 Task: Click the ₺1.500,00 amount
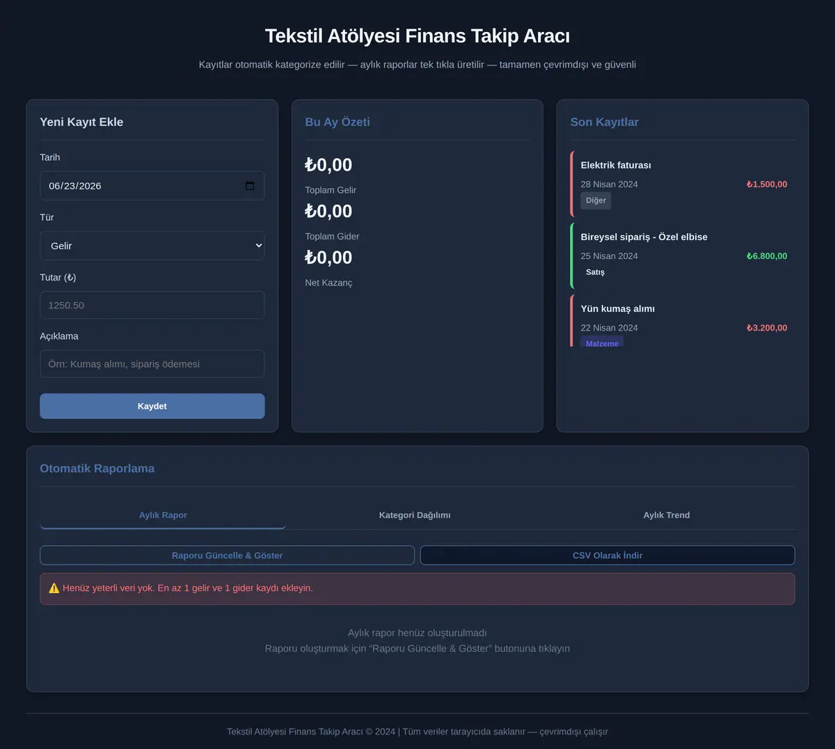[767, 184]
